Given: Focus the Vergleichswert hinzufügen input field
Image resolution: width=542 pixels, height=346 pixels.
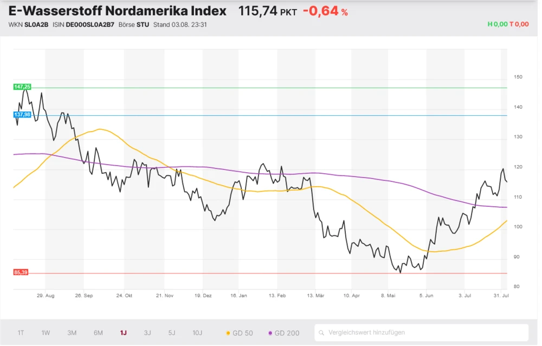Looking at the screenshot, I should (x=423, y=332).
